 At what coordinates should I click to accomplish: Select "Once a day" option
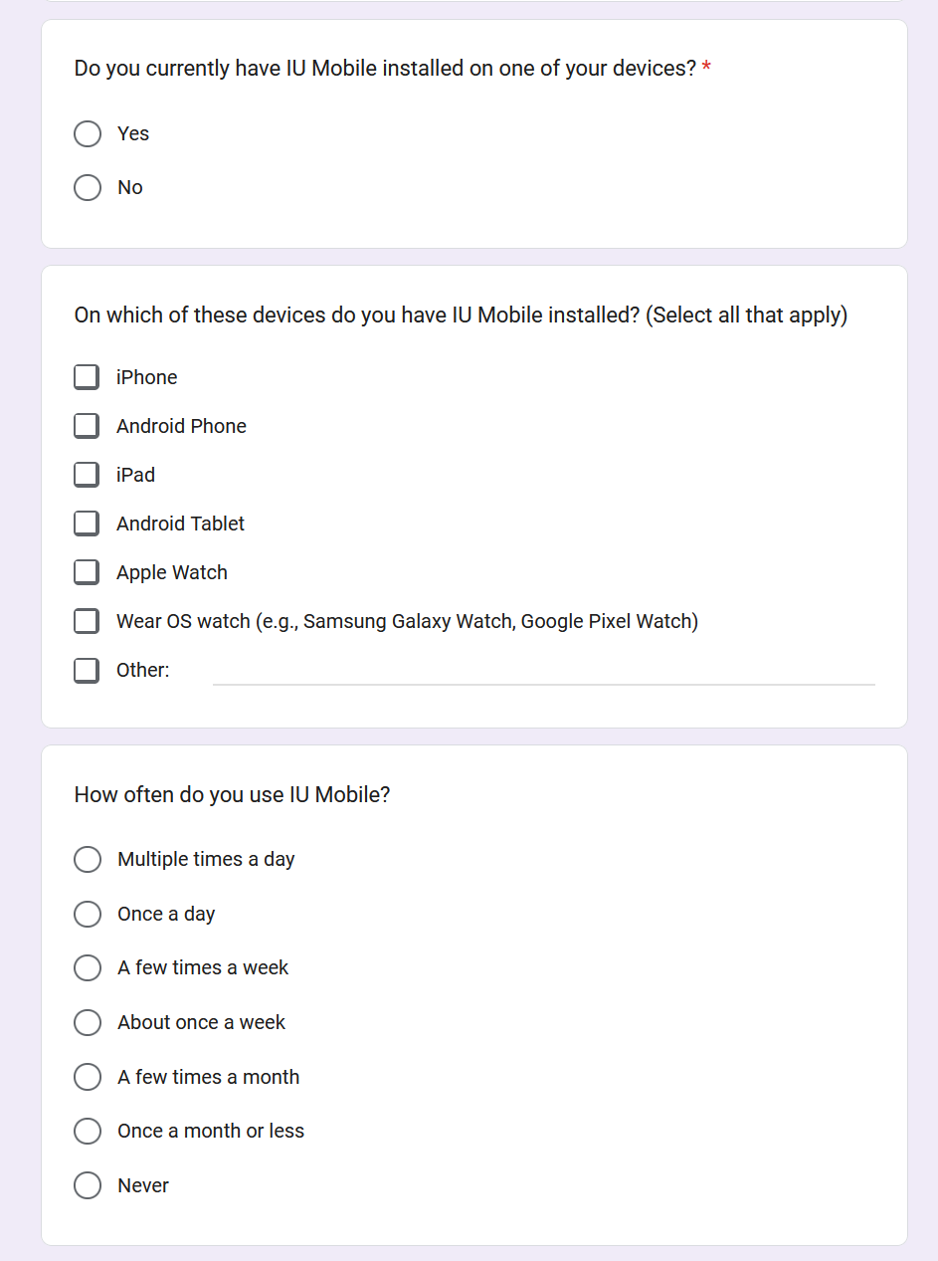pos(88,914)
